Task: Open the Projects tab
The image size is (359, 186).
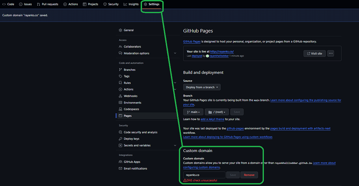Action: click(91, 4)
